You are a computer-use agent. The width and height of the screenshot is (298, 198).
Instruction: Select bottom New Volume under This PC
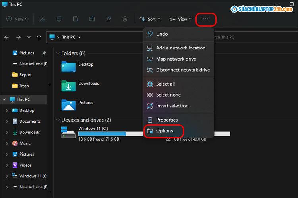pos(30,187)
